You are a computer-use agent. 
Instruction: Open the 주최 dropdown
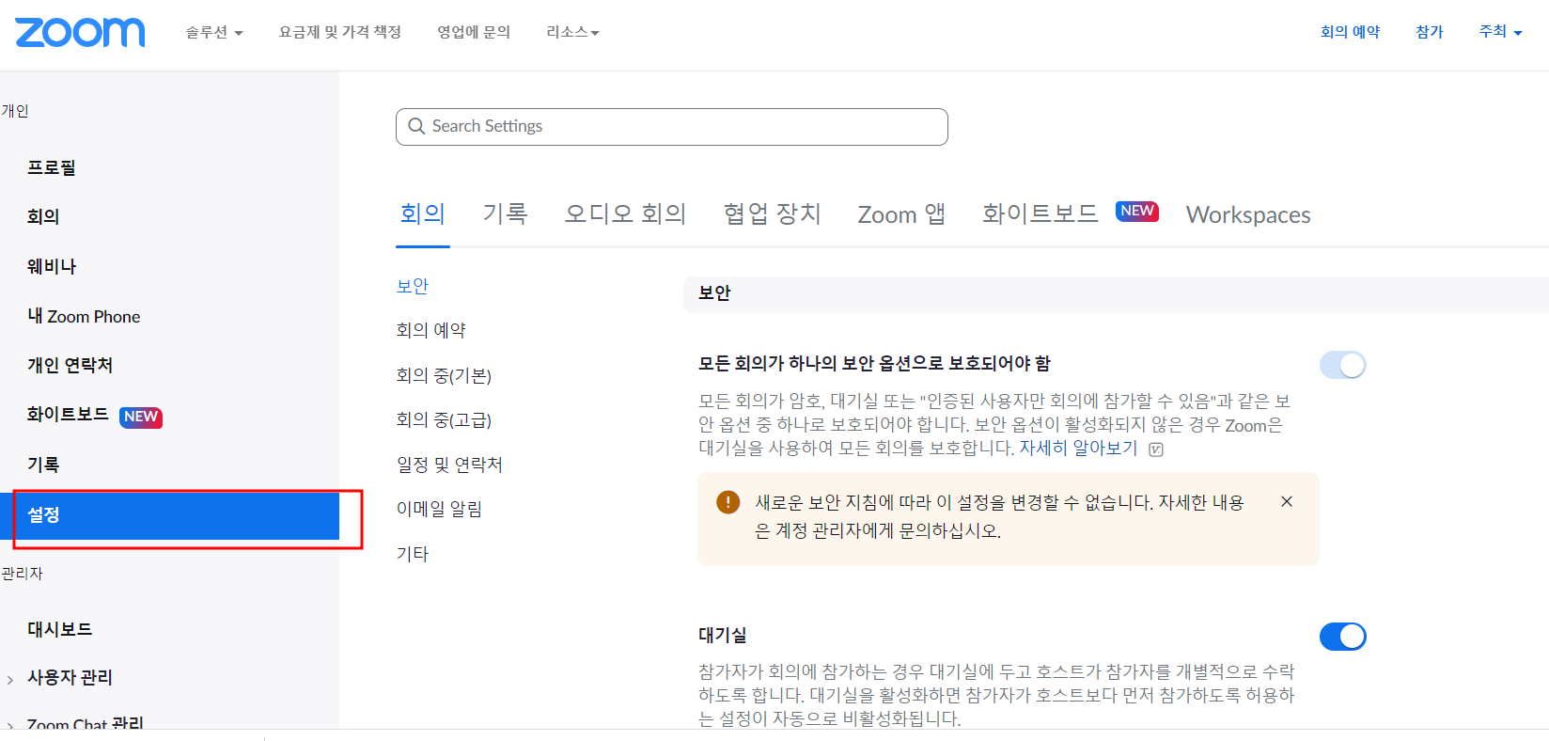pyautogui.click(x=1500, y=32)
